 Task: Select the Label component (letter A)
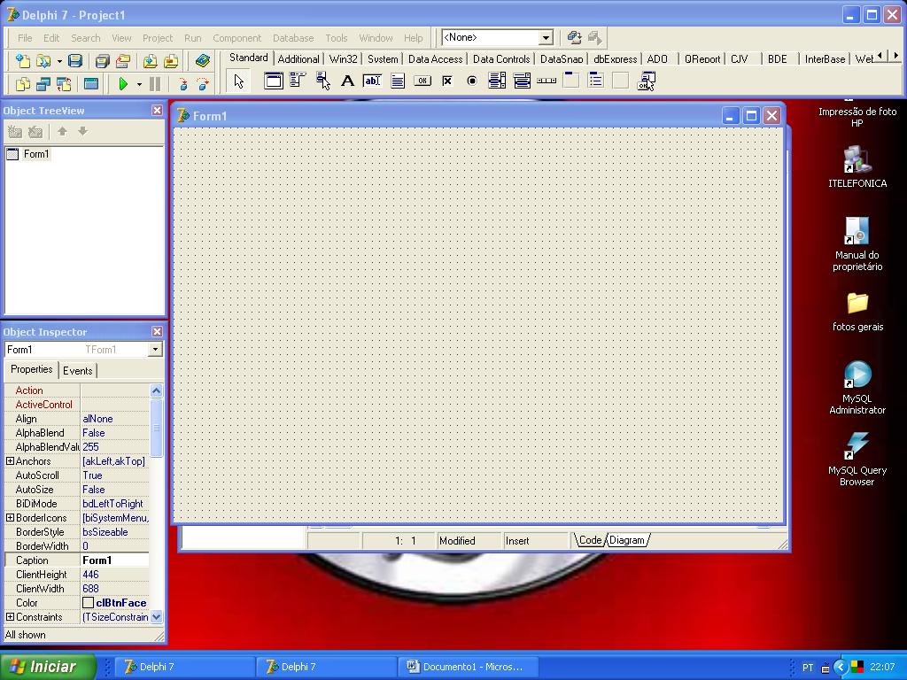pos(347,81)
